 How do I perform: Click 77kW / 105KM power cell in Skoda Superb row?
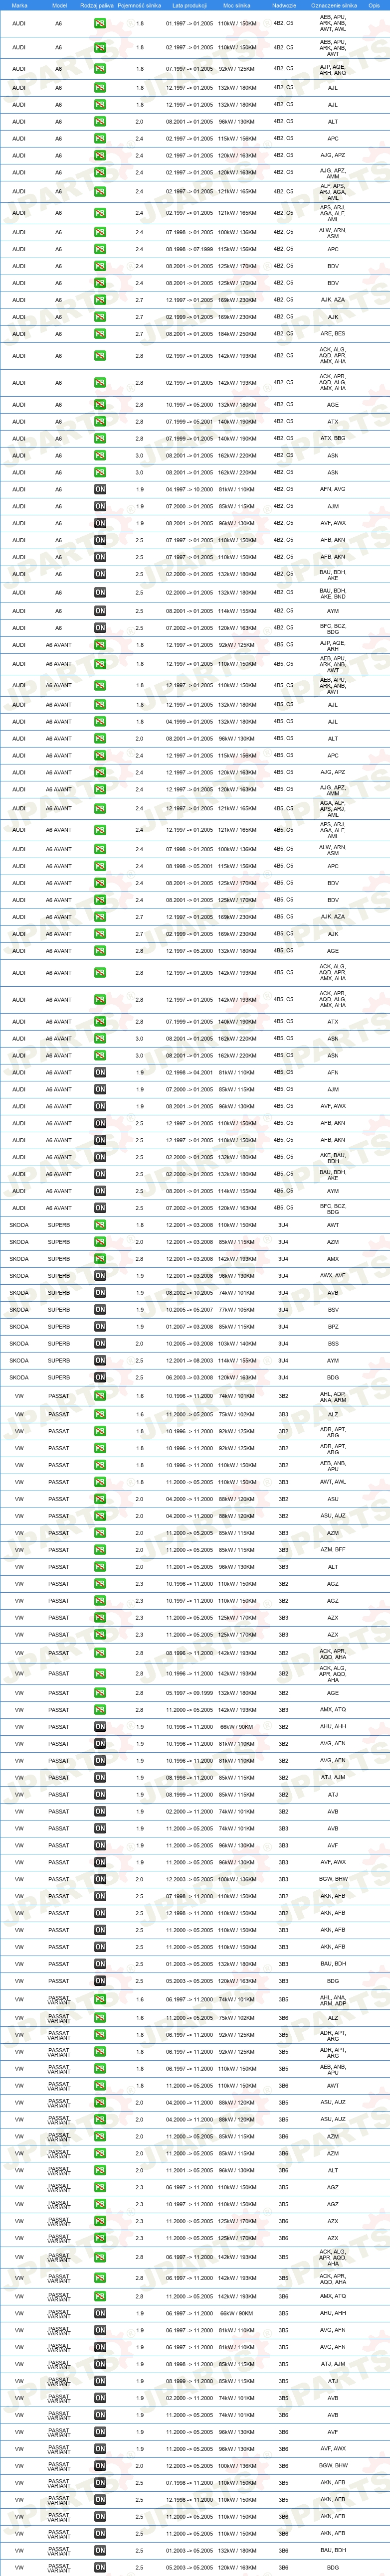pyautogui.click(x=237, y=1310)
